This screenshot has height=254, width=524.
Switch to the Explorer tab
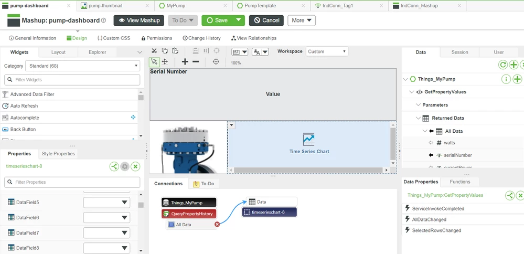click(x=97, y=52)
